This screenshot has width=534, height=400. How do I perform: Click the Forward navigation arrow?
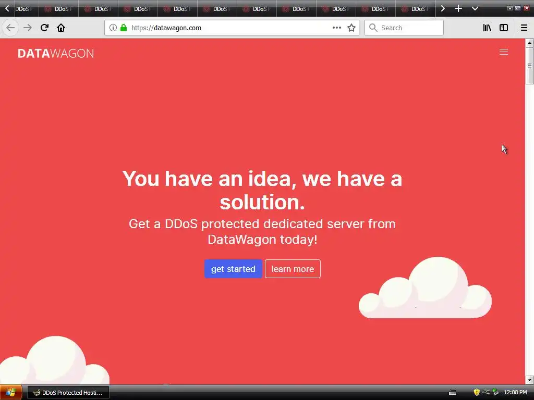(28, 28)
